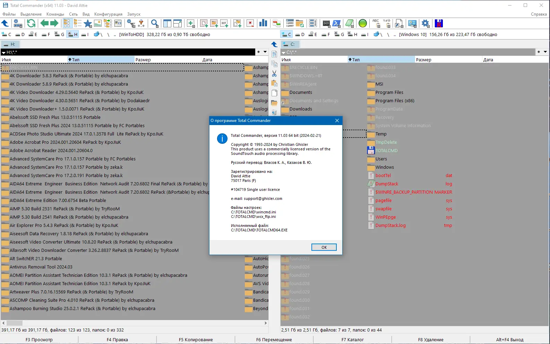This screenshot has width=550, height=344.
Task: Open left panel asterisk favorites button
Action: [258, 52]
